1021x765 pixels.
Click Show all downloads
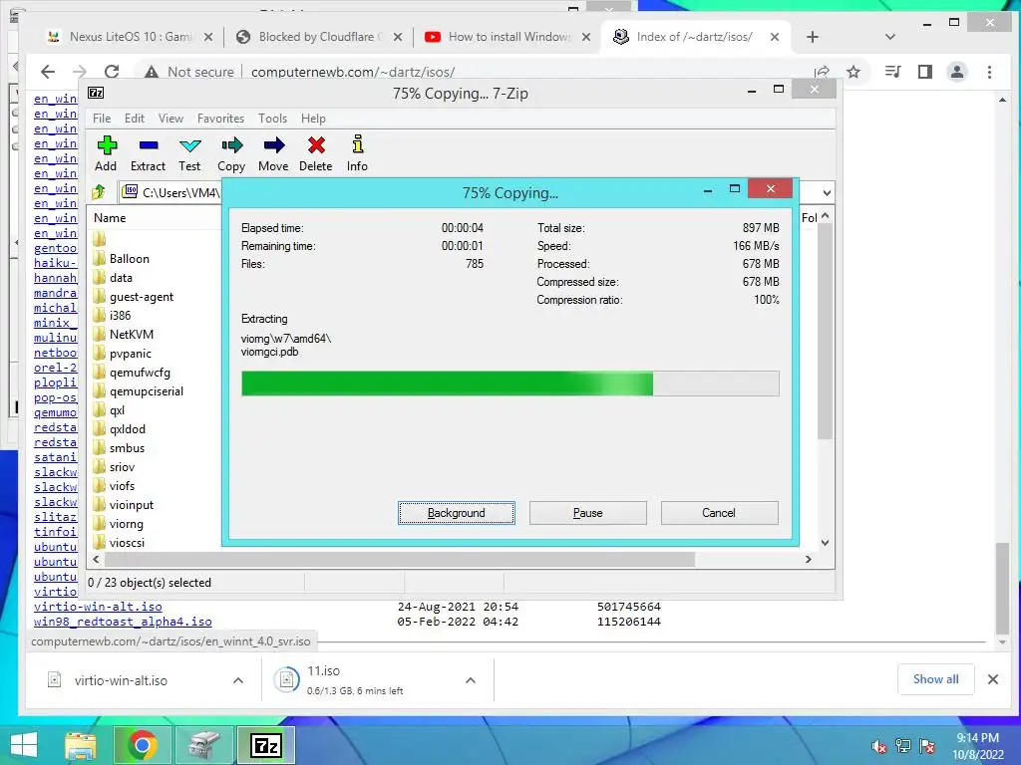click(935, 679)
